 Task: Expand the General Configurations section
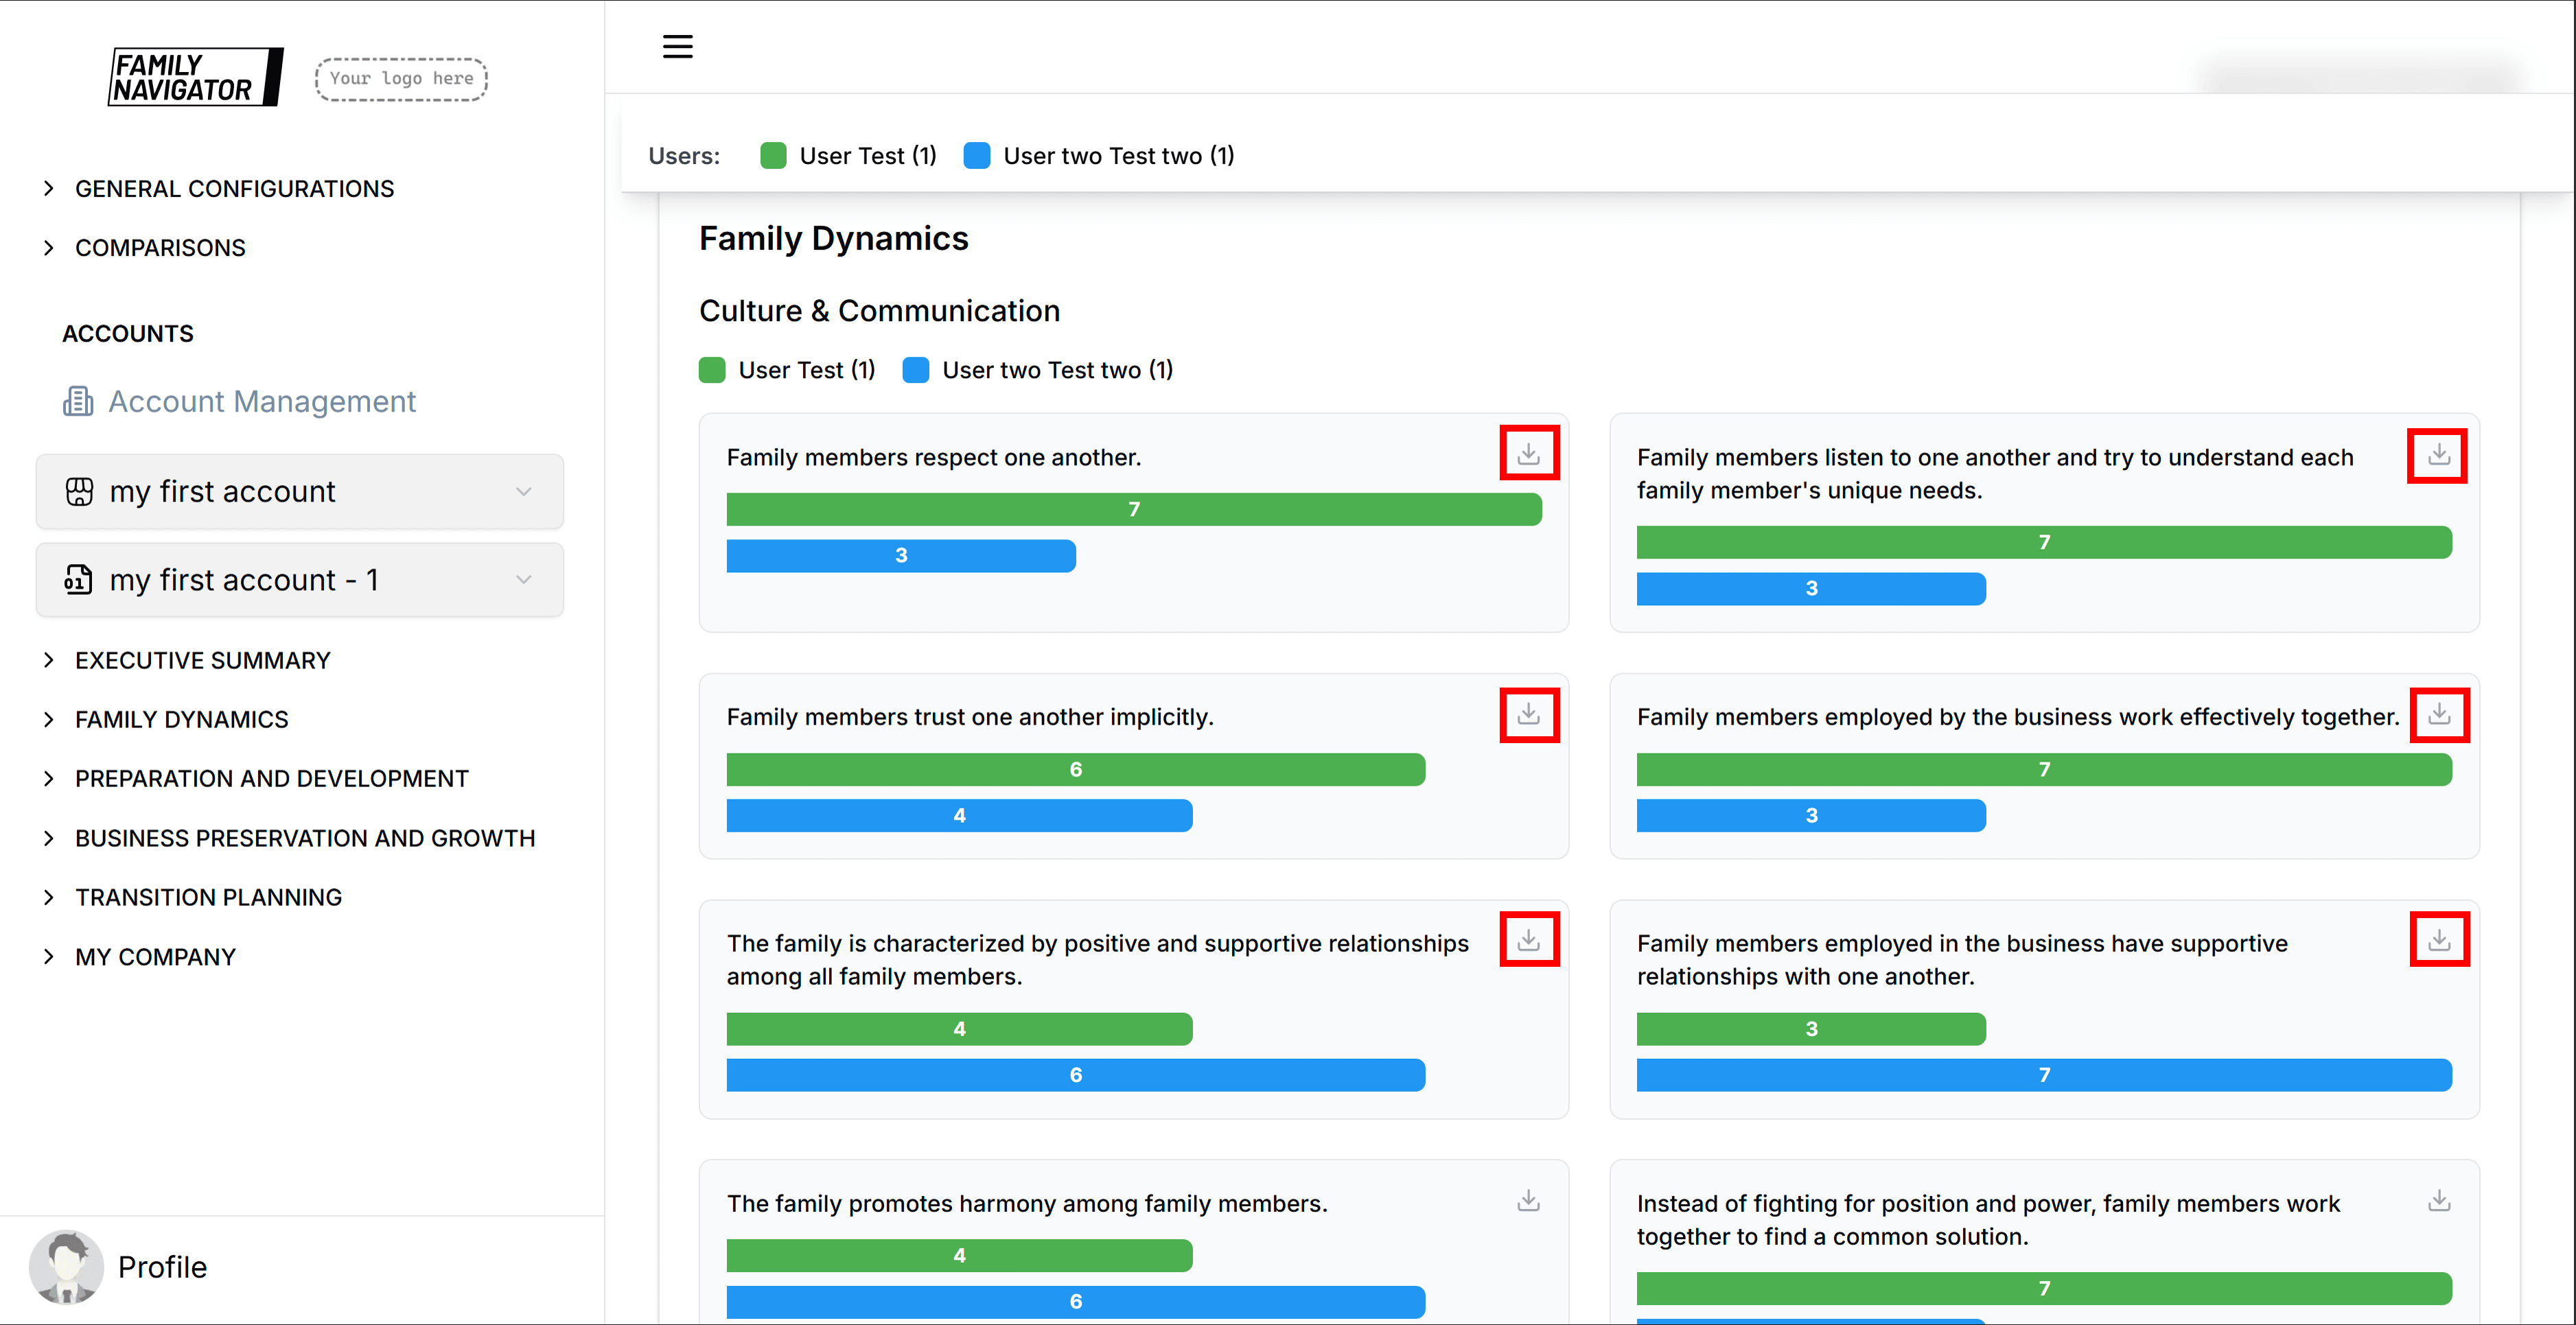234,189
